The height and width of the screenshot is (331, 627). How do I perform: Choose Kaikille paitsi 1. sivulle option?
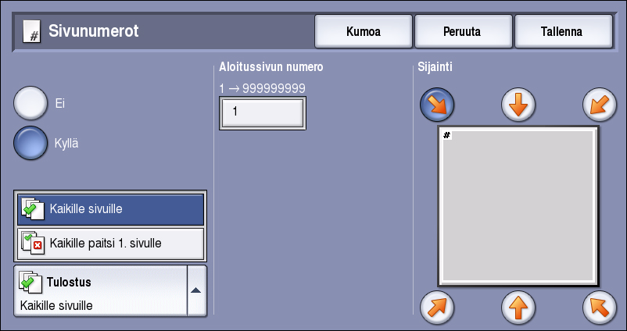click(110, 244)
